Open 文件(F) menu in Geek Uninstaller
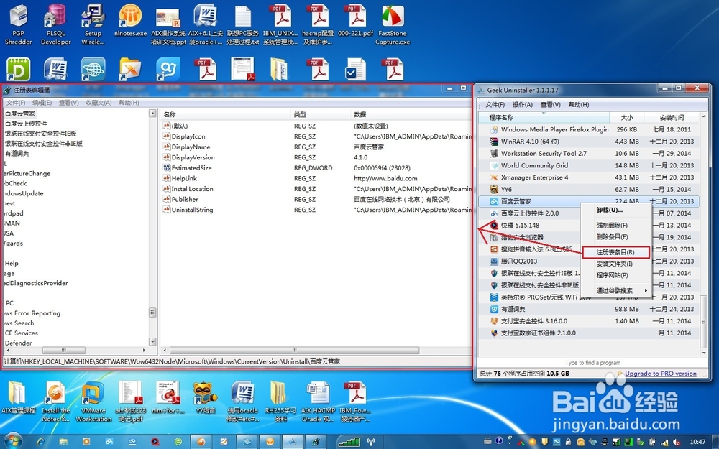The height and width of the screenshot is (449, 719). (495, 104)
